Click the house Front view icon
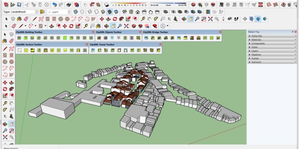 pyautogui.click(x=138, y=12)
